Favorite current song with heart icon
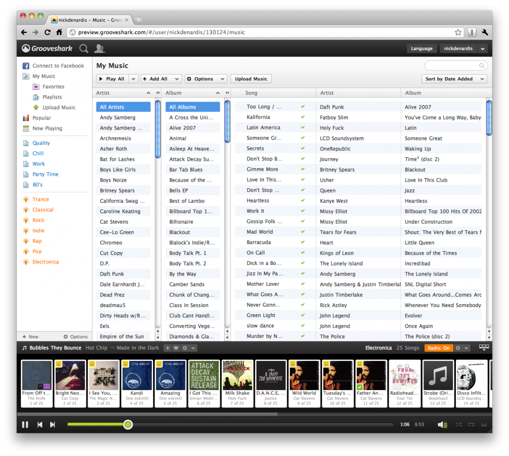509x456 pixels. point(176,348)
